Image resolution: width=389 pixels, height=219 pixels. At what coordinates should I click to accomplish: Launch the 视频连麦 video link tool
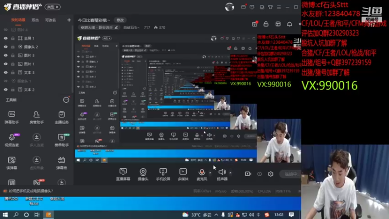click(x=12, y=140)
